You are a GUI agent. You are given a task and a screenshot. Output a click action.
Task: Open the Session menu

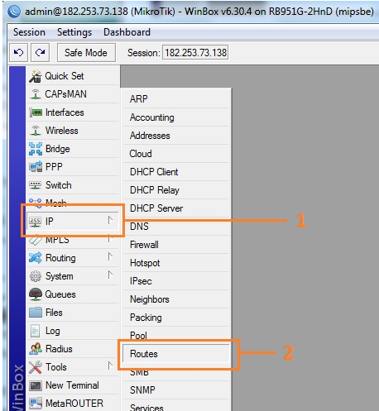tap(29, 32)
